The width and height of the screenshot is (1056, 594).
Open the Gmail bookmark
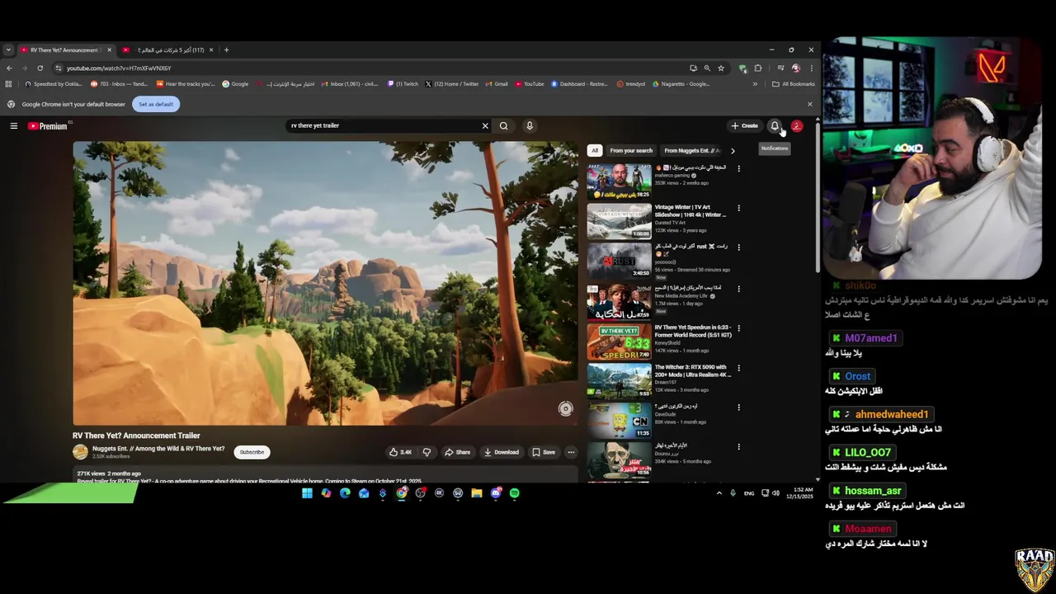[x=497, y=84]
